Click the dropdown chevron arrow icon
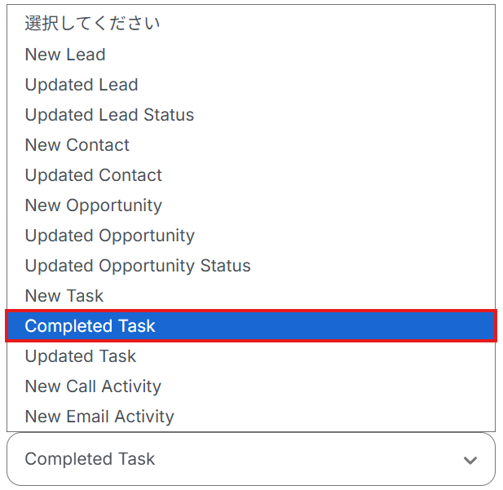The height and width of the screenshot is (490, 503). (470, 460)
